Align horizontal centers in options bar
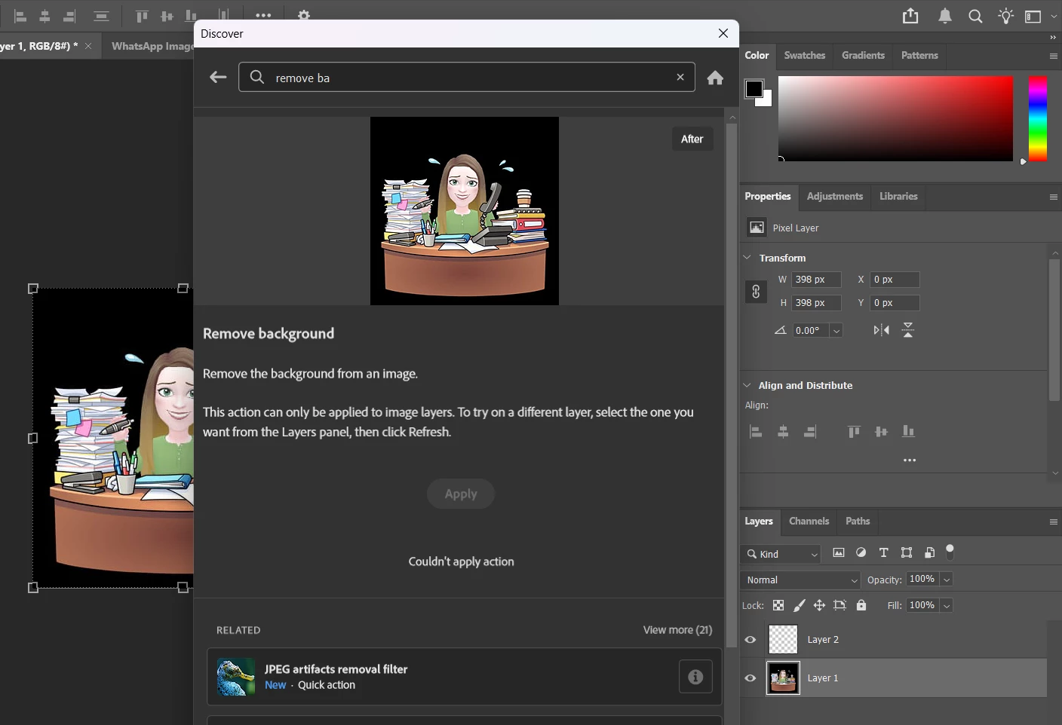This screenshot has height=725, width=1062. tap(45, 16)
